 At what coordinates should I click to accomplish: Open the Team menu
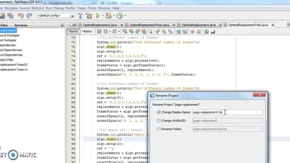point(82,8)
